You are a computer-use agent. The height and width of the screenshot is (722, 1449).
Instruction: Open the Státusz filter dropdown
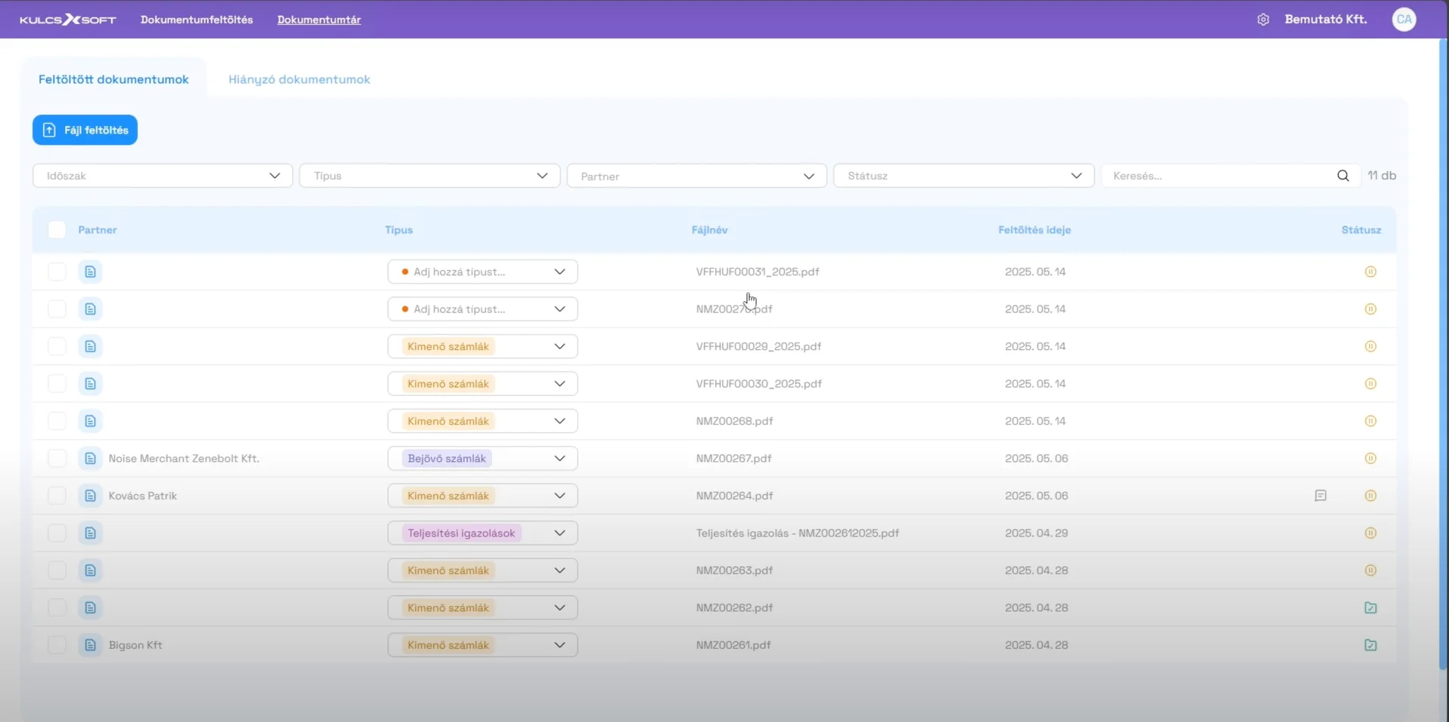pos(964,176)
